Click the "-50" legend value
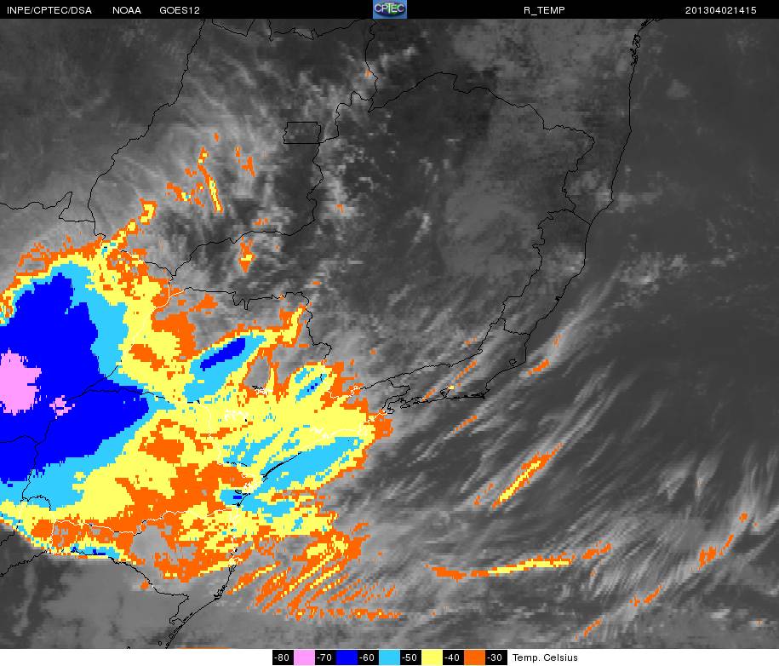This screenshot has height=666, width=779. 410,657
